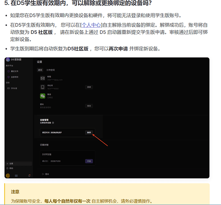
Task: Click the 订阅计划 section heading
Action: click(44, 145)
